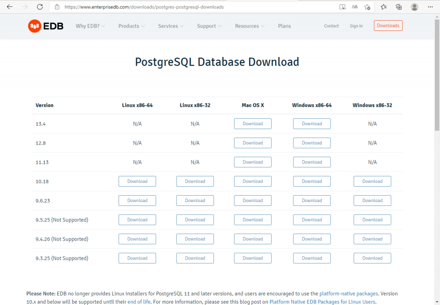This screenshot has height=305, width=440.
Task: Click the orange Downloads button
Action: click(388, 25)
